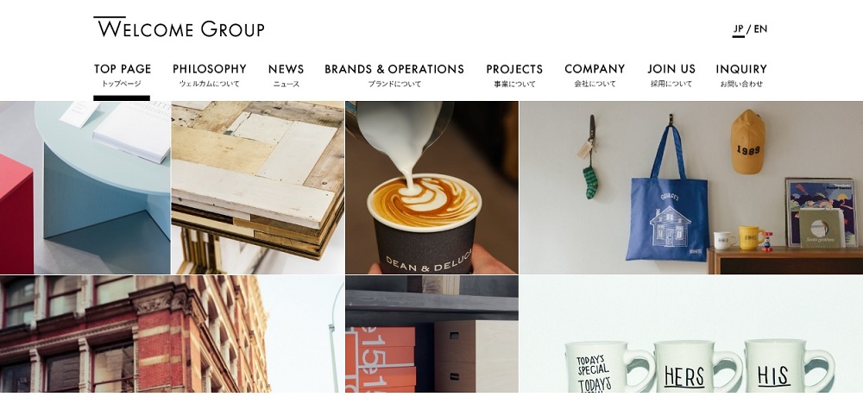Open the PROJECTS menu item
863x403 pixels.
point(514,75)
